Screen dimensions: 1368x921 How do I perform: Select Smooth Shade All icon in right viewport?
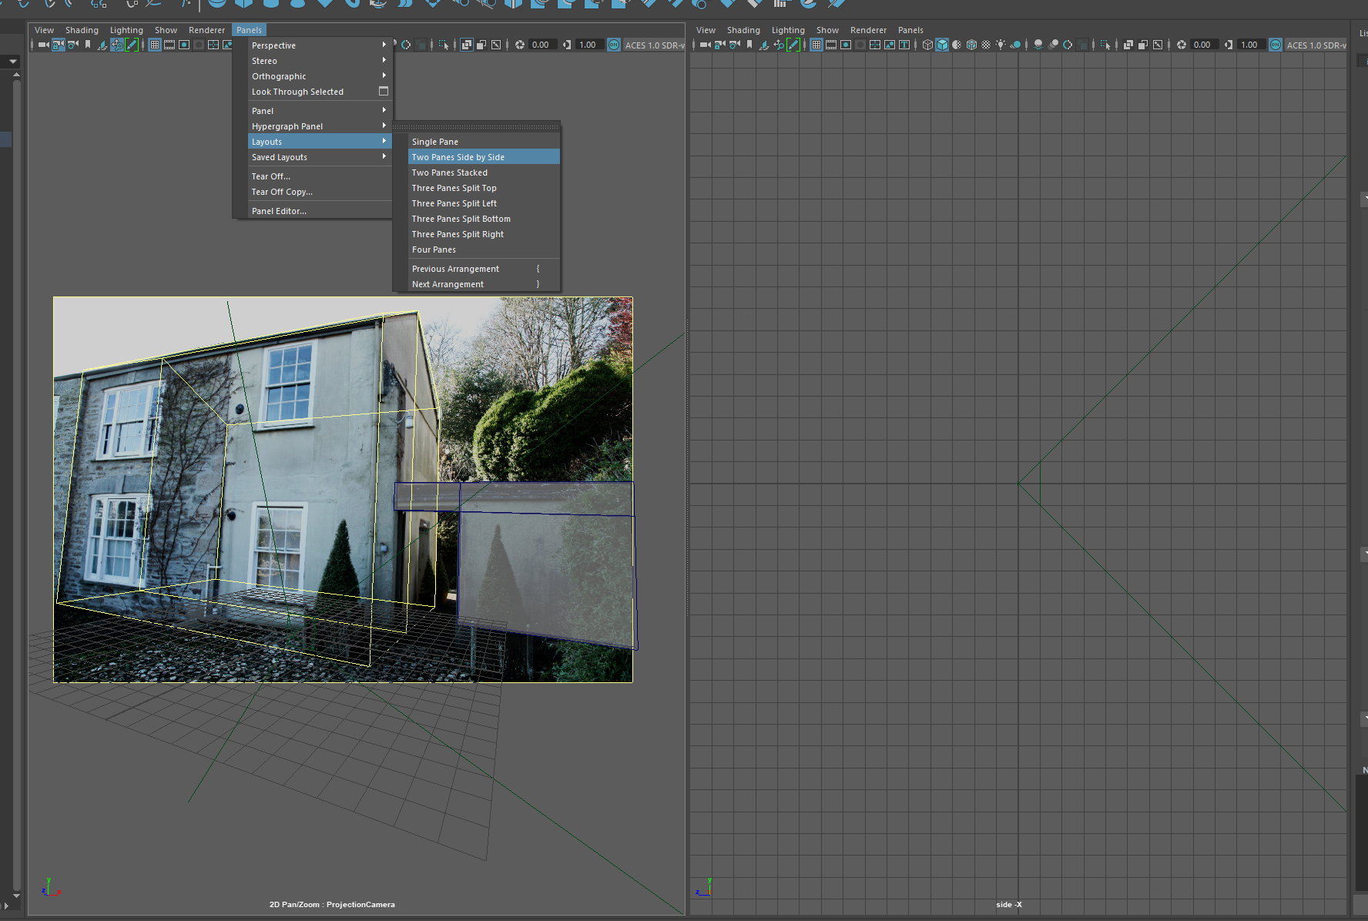[x=942, y=45]
